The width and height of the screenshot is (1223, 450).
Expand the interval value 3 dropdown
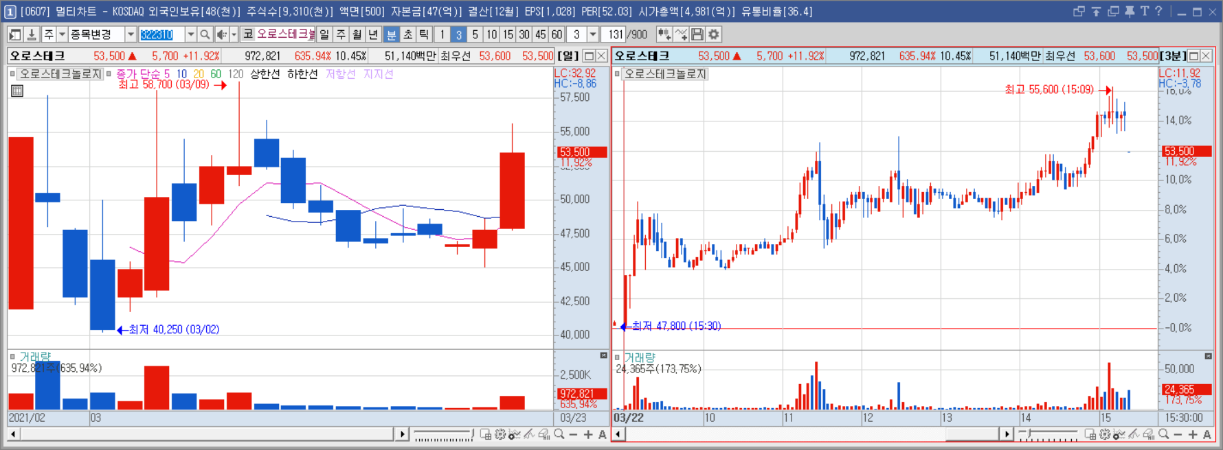coord(592,34)
